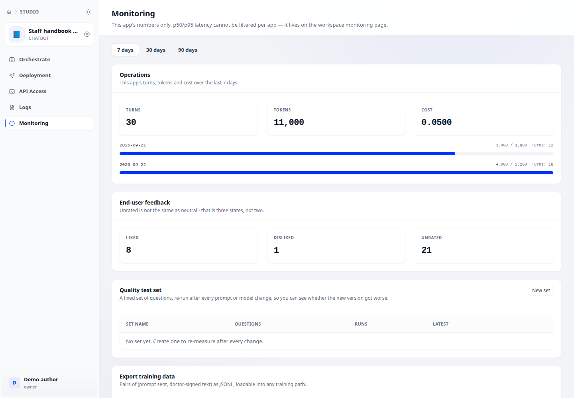This screenshot has height=398, width=574.
Task: Open app settings gear next to Staff handbook
Action: coord(87,34)
